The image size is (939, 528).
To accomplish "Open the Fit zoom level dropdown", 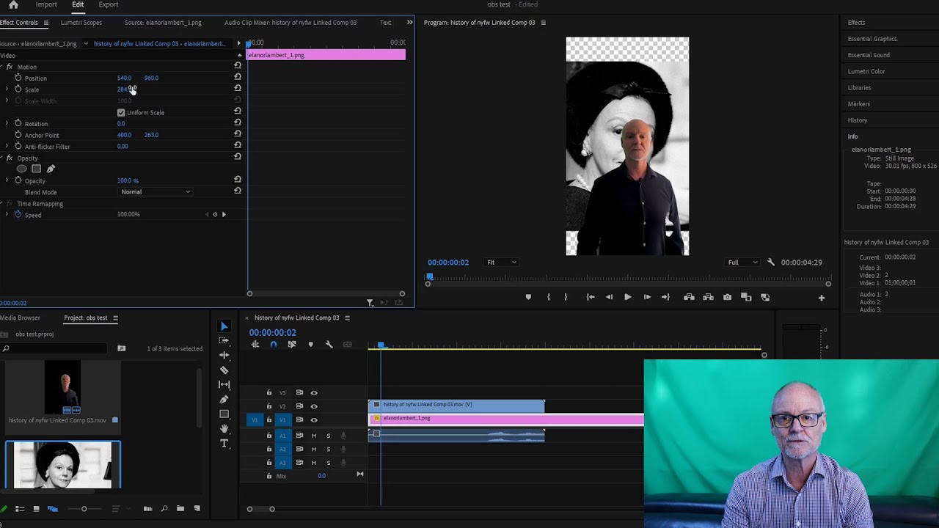I will [502, 263].
